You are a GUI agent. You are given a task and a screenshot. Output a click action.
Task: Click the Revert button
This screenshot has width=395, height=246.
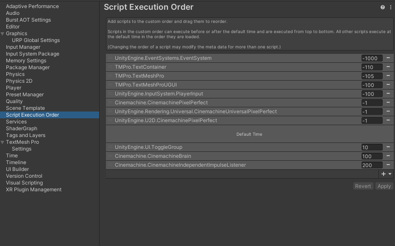click(x=363, y=186)
